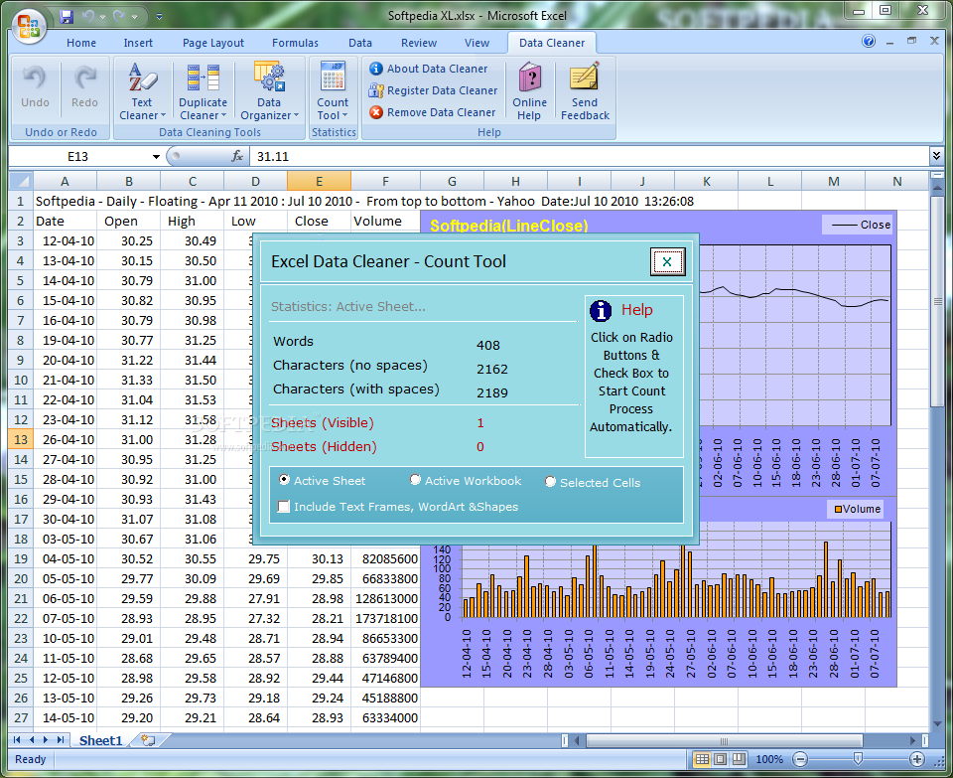Open Online Help book icon
This screenshot has width=953, height=778.
(529, 91)
